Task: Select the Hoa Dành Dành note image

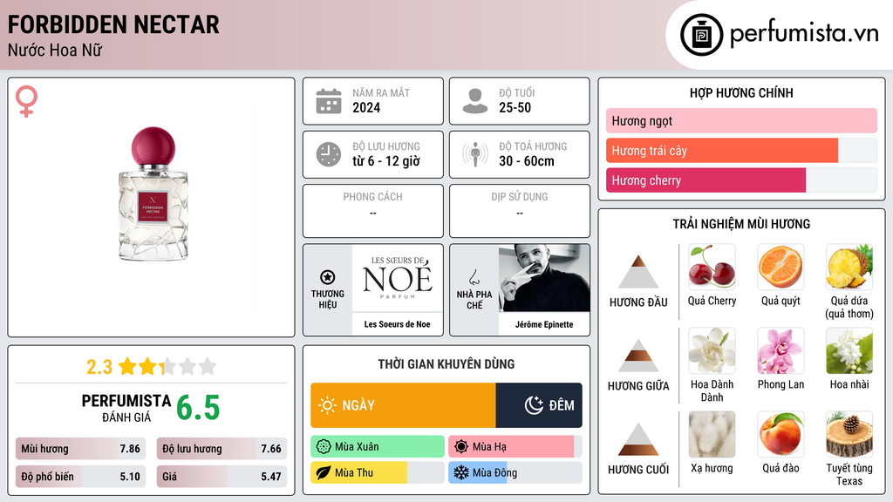Action: (x=712, y=350)
